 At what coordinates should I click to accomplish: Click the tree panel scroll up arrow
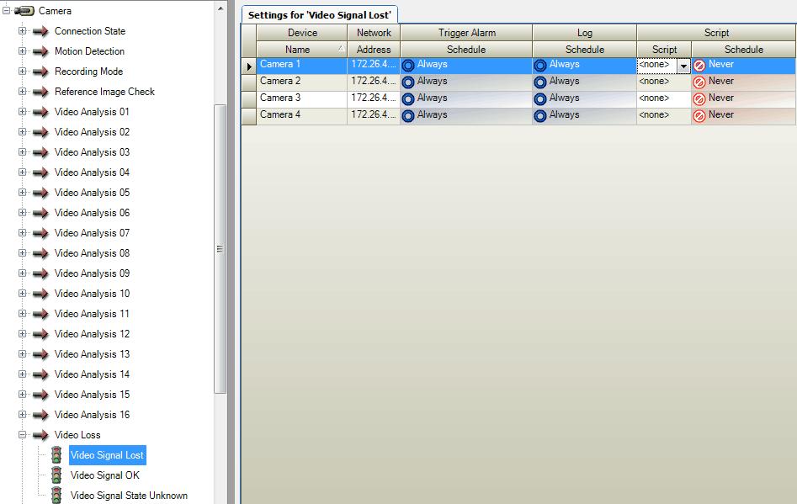click(x=221, y=8)
